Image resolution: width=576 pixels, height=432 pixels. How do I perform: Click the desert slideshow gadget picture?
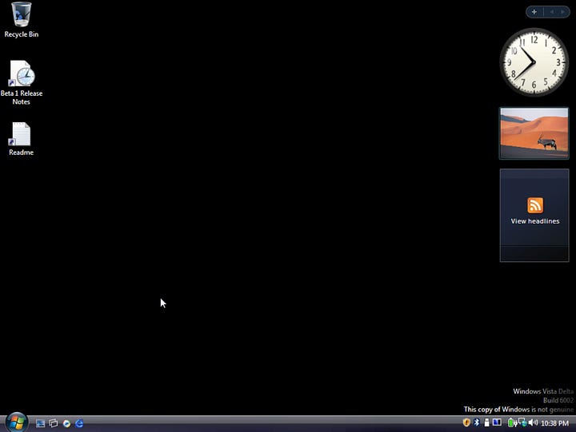tap(534, 133)
